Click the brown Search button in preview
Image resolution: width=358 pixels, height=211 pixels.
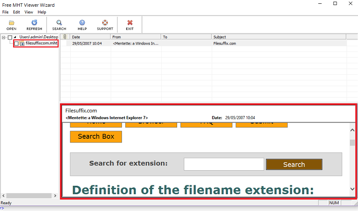click(294, 164)
